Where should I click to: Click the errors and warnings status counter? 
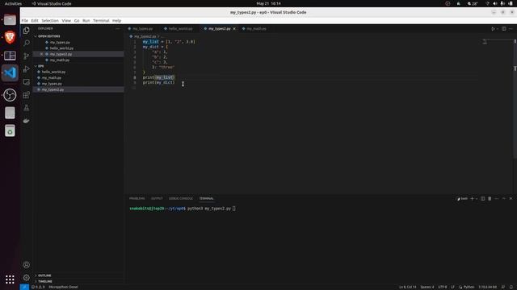click(38, 287)
